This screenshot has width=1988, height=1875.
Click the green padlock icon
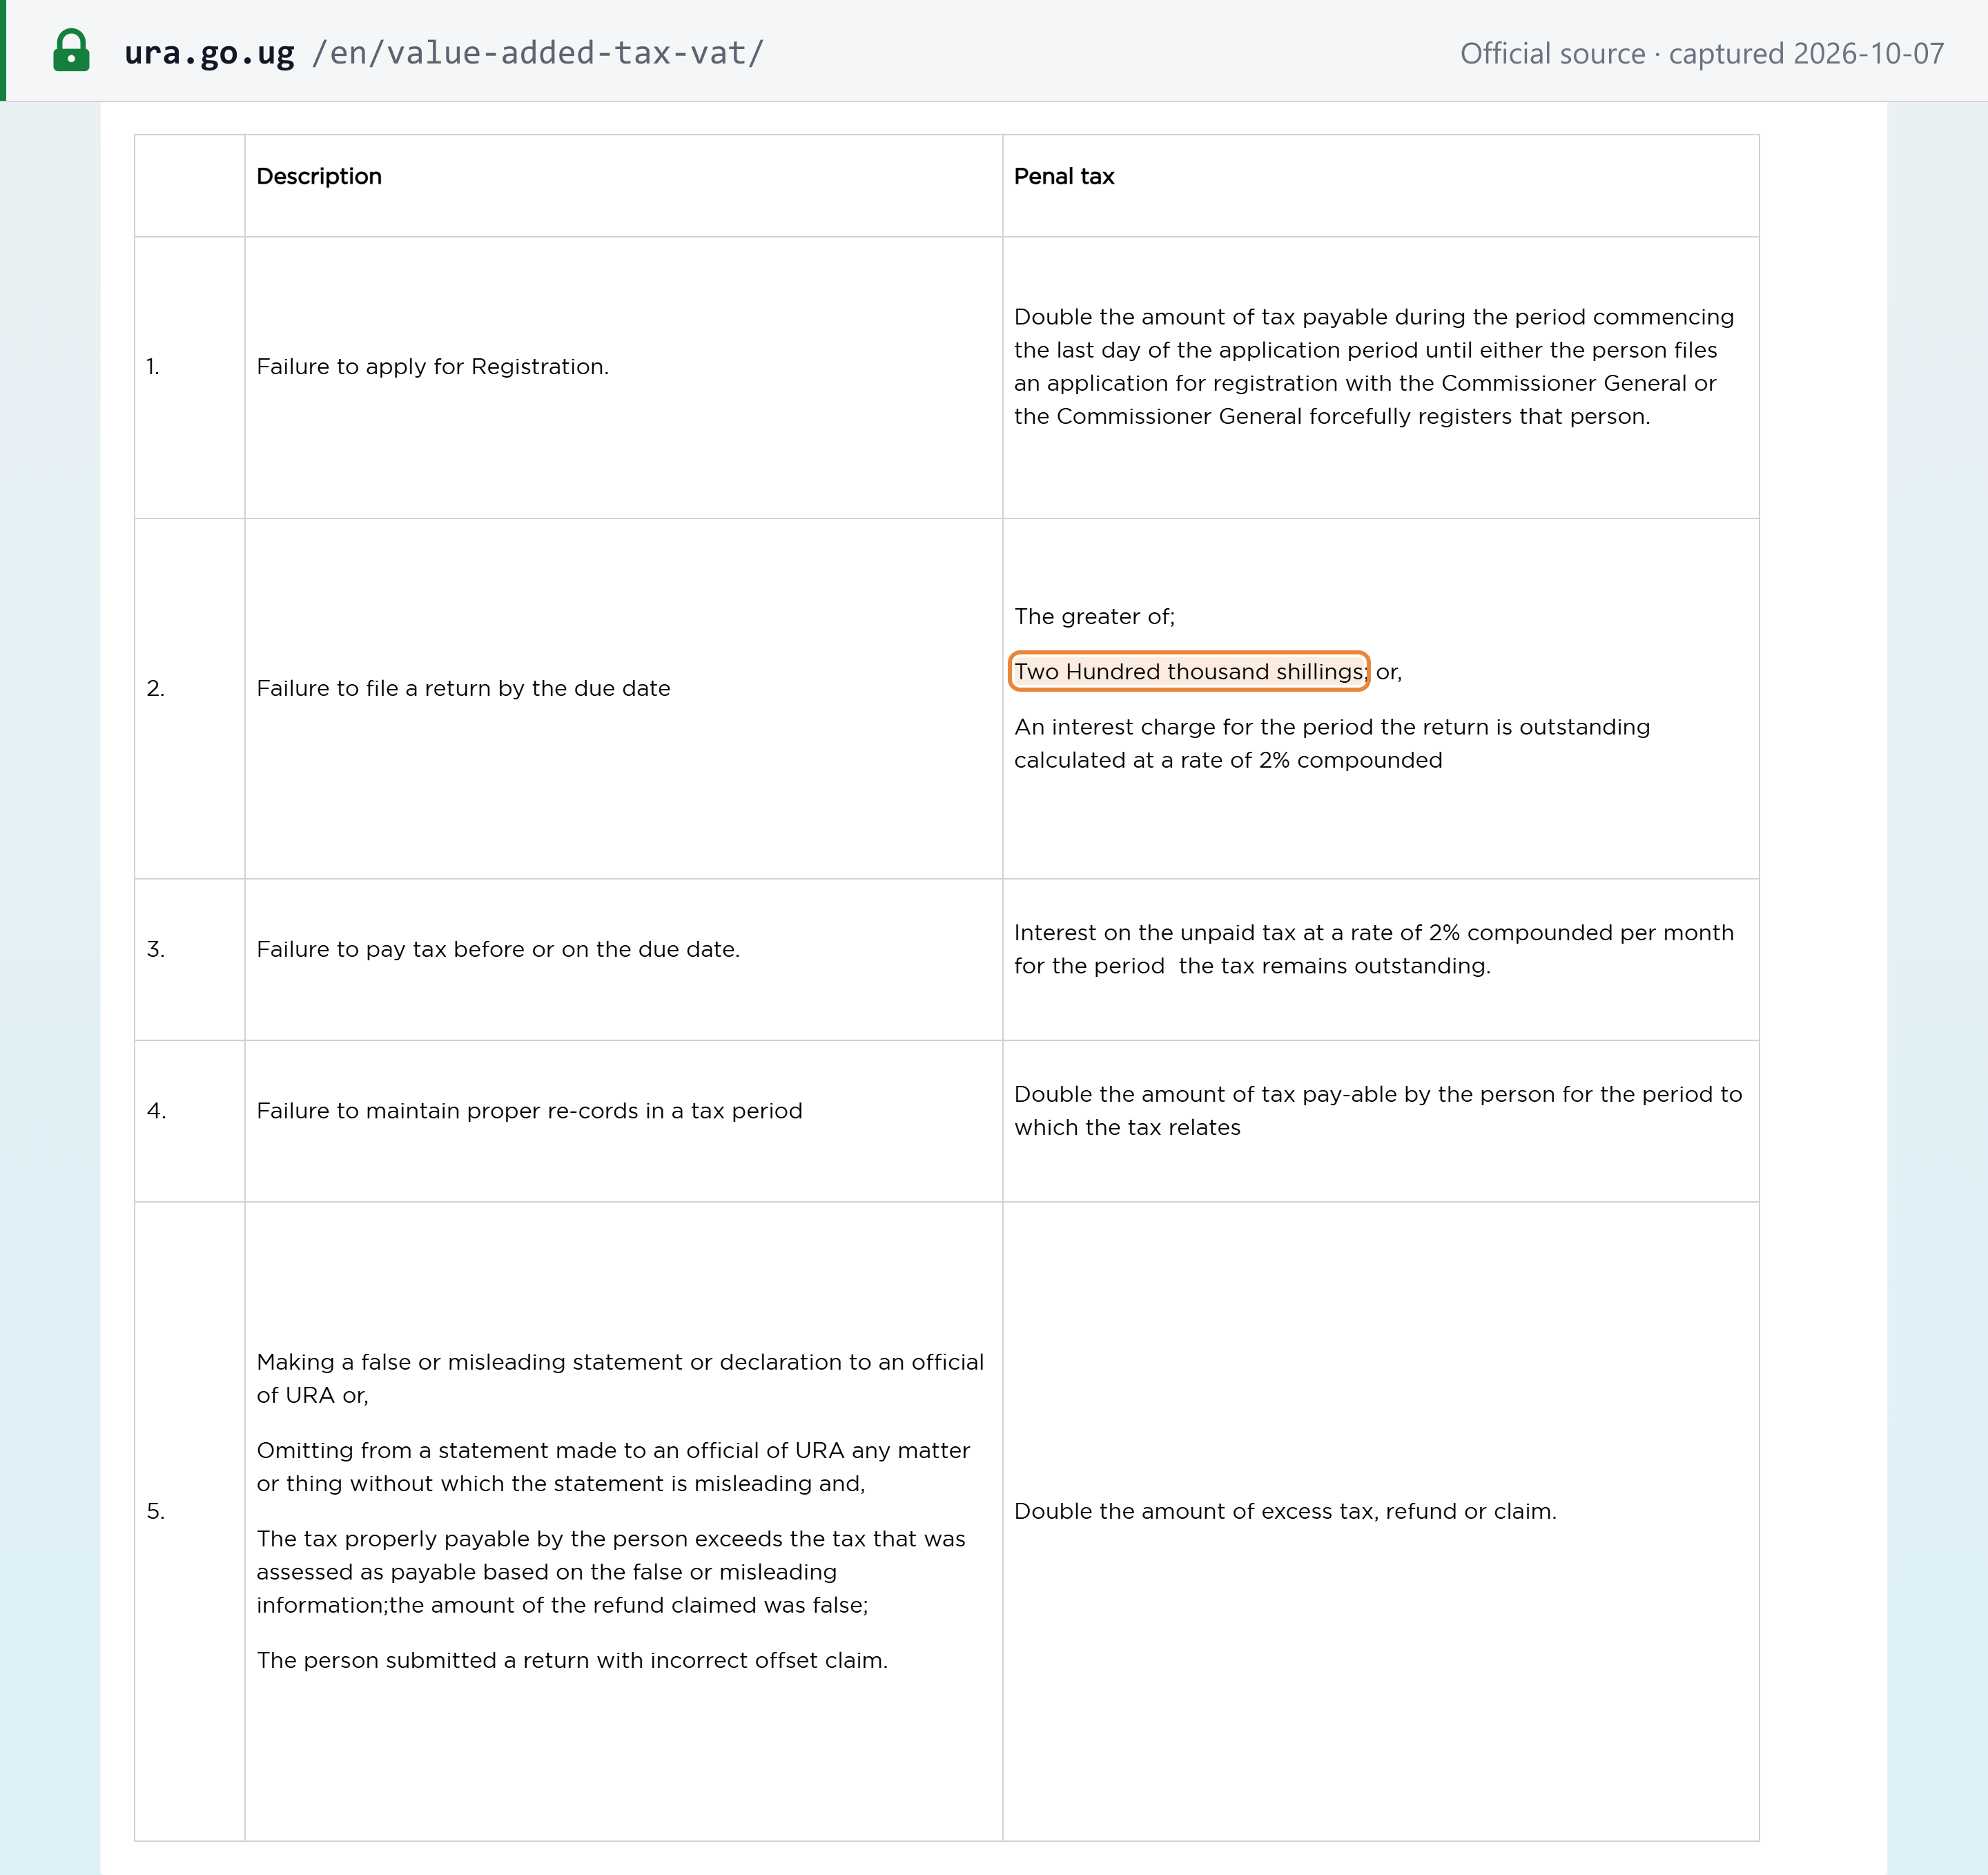coord(71,51)
